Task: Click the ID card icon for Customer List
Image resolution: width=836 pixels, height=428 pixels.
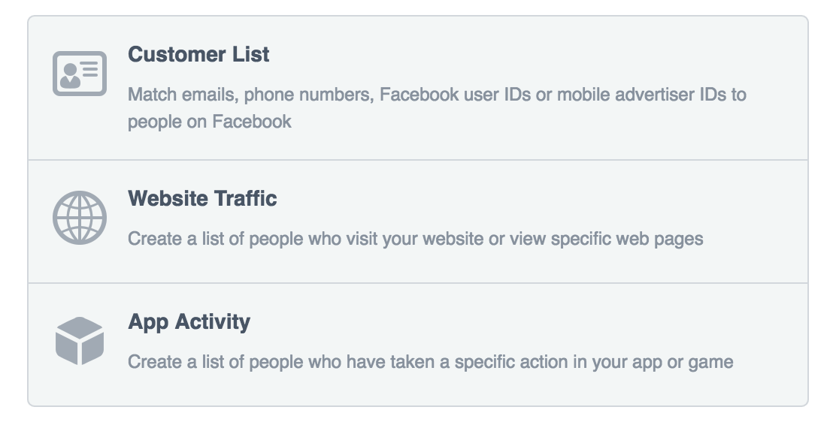Action: point(79,74)
